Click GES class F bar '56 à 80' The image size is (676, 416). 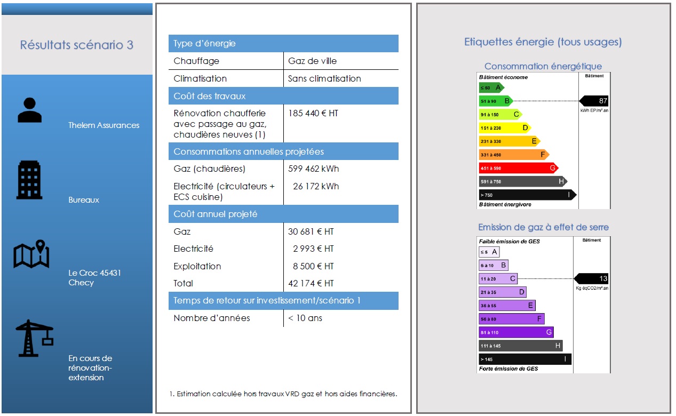[512, 318]
